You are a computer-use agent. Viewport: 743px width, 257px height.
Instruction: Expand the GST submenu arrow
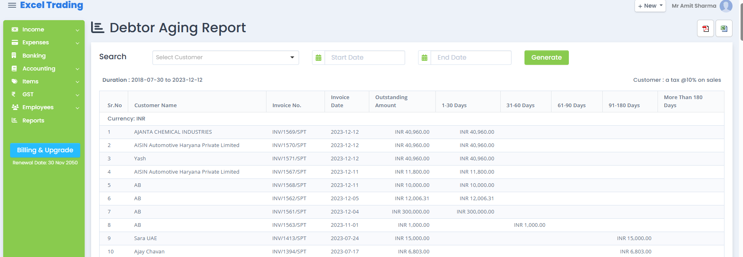click(77, 95)
